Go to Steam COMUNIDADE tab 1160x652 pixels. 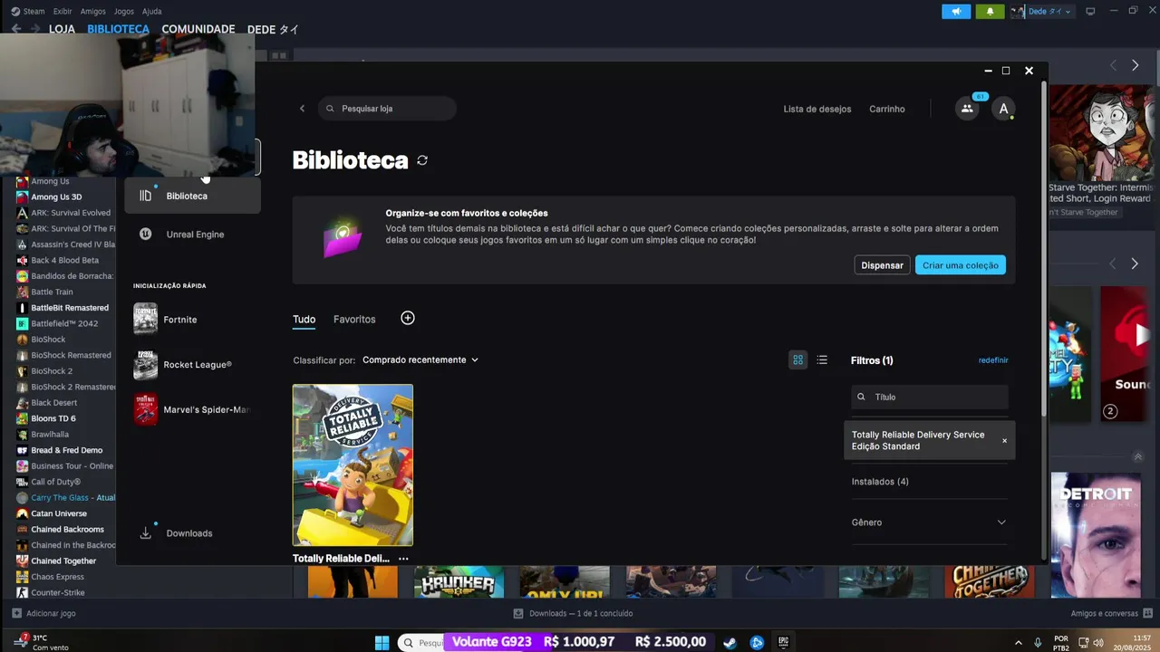(198, 29)
